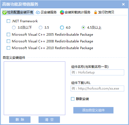Viewport: 129px width, 125px height.
Task: Toggle the 静默安装 silent install checkbox
Action: 73,99
